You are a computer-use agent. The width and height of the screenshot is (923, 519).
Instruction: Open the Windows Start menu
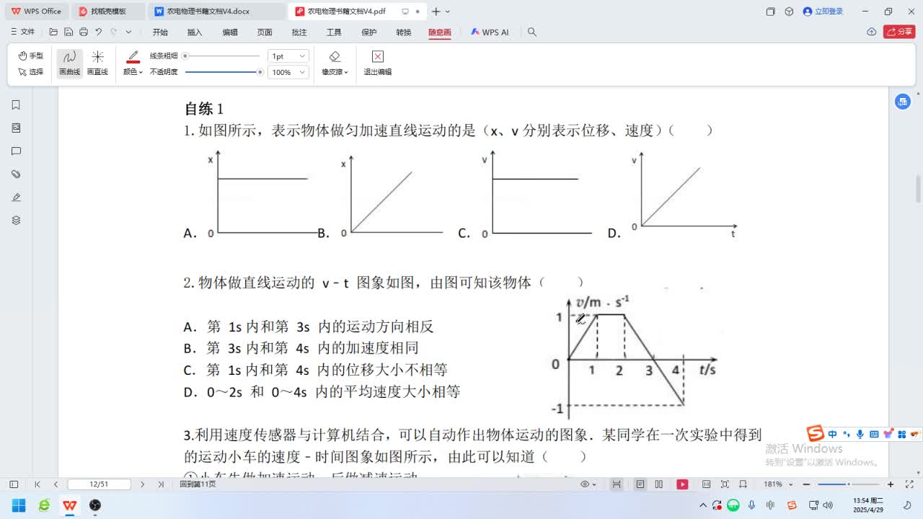point(19,505)
